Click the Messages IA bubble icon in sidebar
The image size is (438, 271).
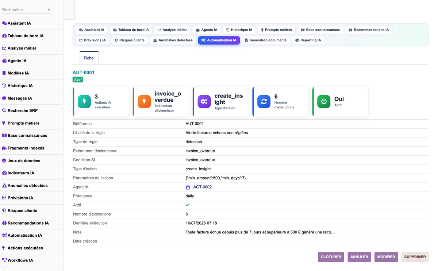(4, 98)
